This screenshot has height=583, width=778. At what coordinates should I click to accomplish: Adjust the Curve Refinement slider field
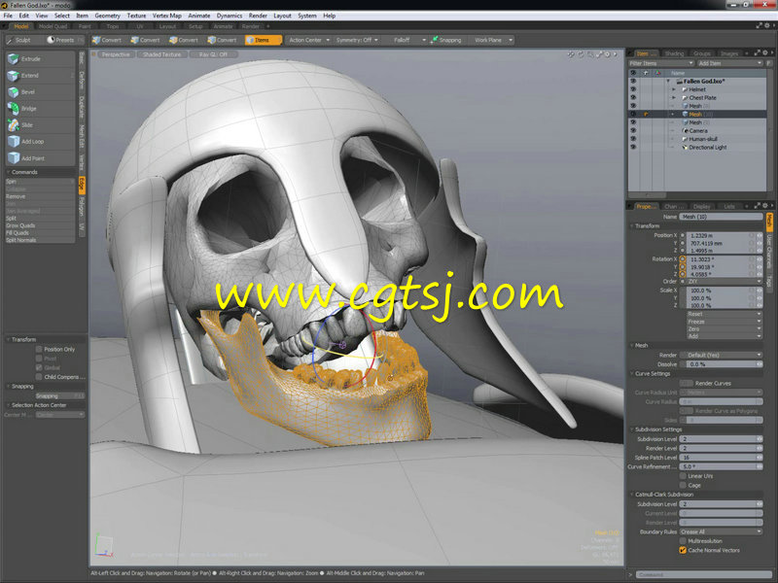point(721,467)
